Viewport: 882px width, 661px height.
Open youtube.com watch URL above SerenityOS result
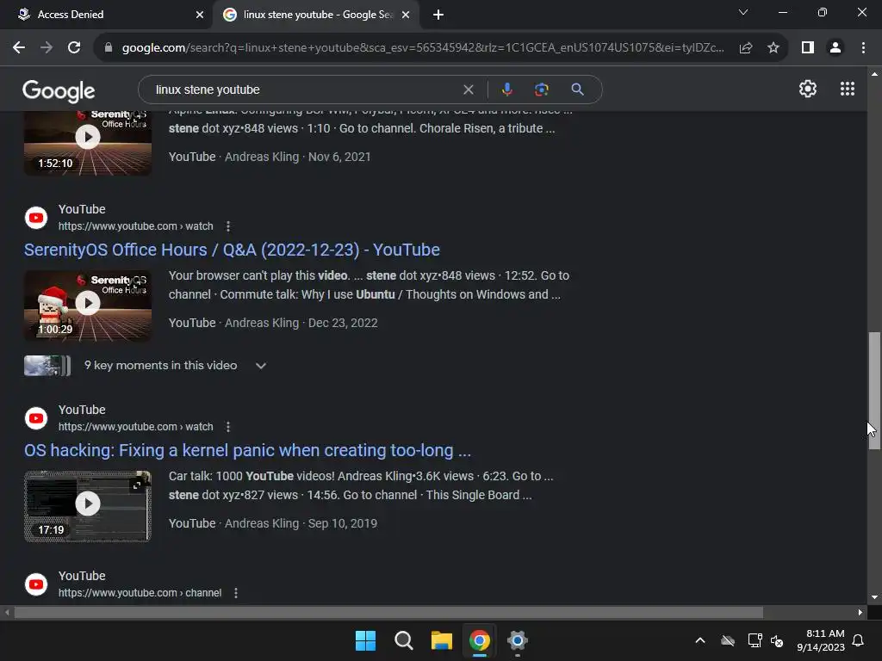pos(135,226)
